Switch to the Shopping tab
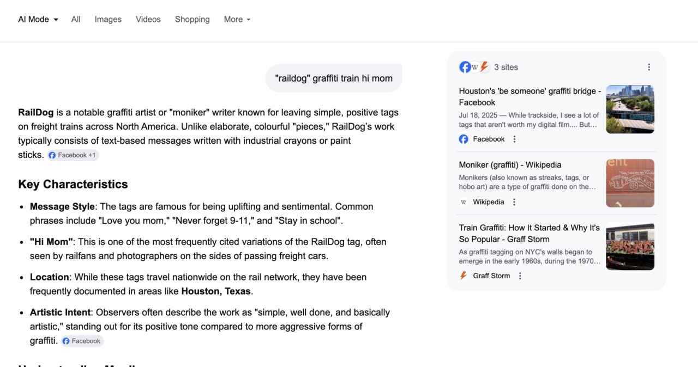This screenshot has width=698, height=367. point(192,19)
